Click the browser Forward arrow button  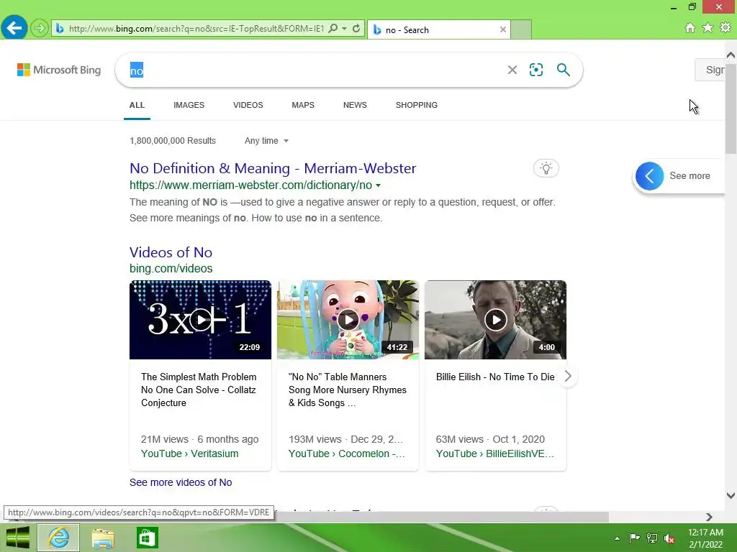pyautogui.click(x=40, y=28)
